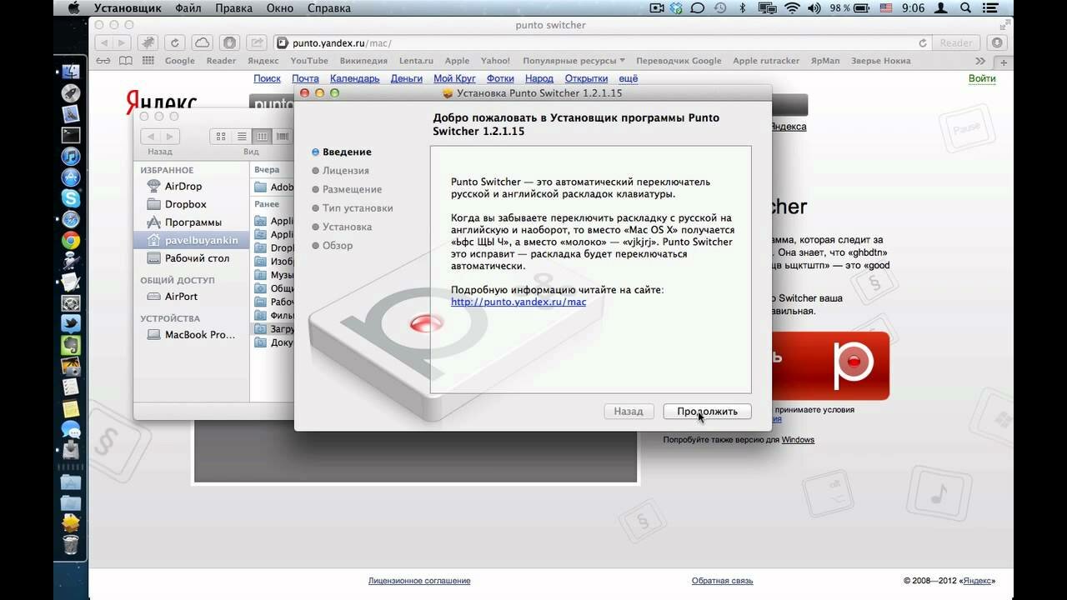Click the Войти sign-in link
The height and width of the screenshot is (600, 1067).
pos(982,78)
